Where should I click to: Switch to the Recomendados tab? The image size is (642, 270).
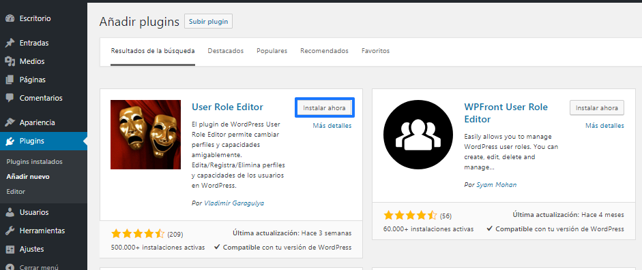324,51
